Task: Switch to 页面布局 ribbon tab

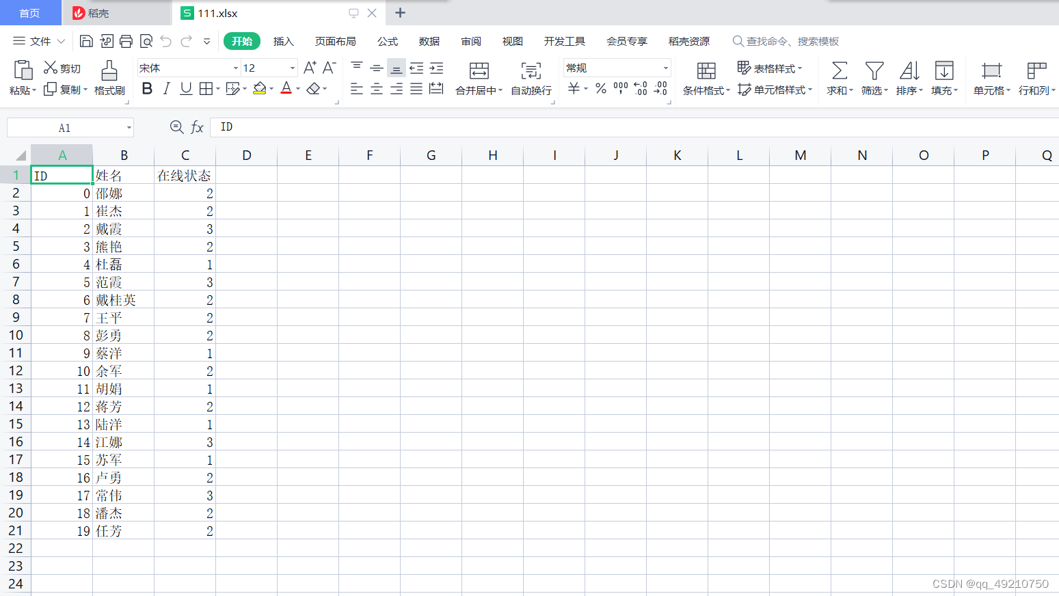Action: (335, 41)
